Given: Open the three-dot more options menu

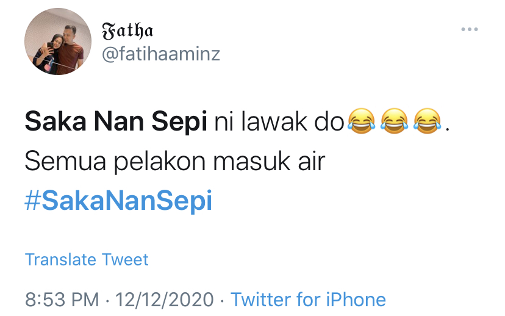Looking at the screenshot, I should pos(469,29).
